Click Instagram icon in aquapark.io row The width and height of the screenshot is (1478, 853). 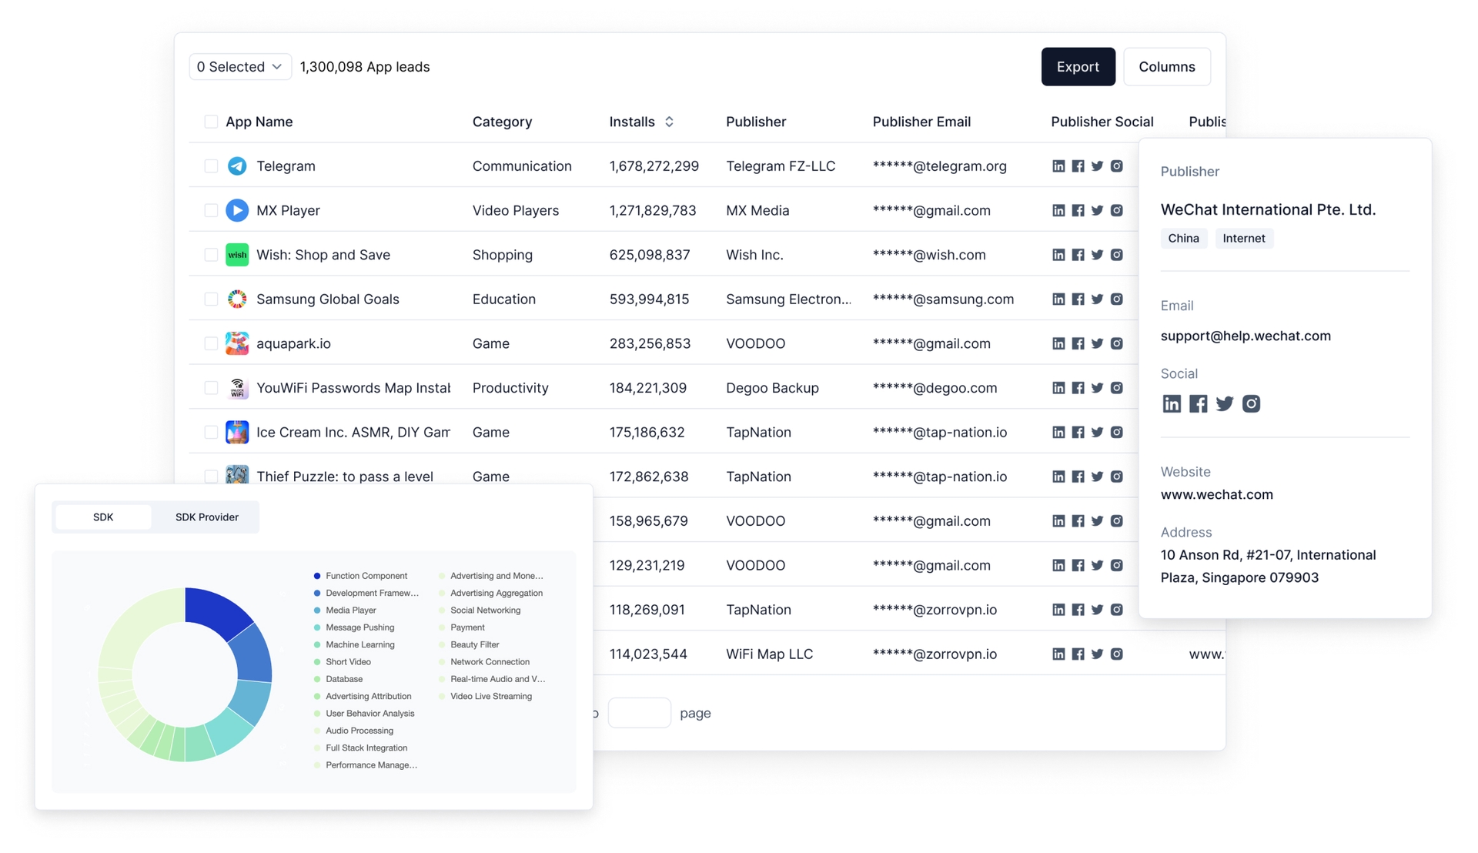click(1116, 343)
